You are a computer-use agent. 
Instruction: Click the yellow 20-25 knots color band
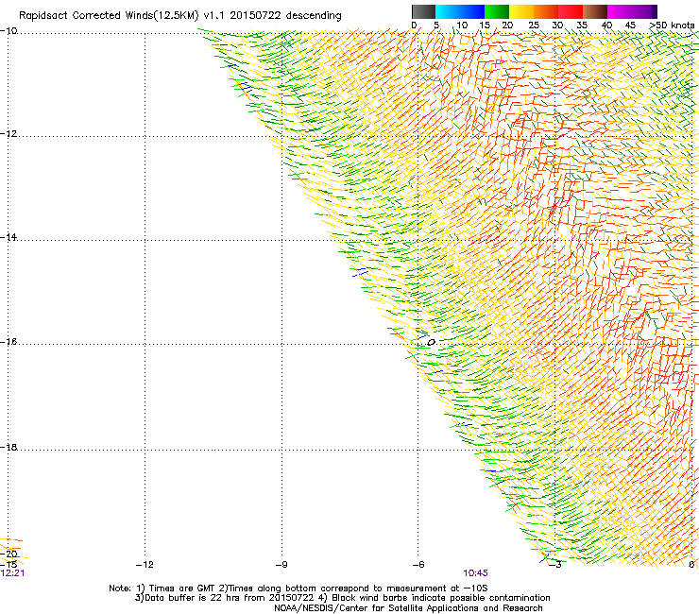pyautogui.click(x=521, y=11)
